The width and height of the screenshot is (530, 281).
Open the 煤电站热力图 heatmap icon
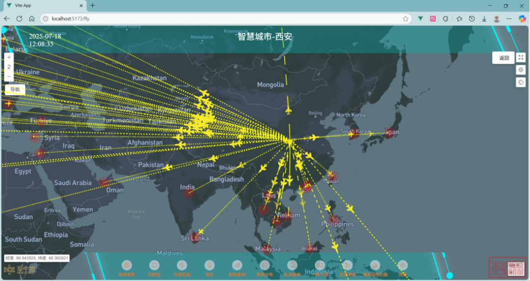pyautogui.click(x=375, y=265)
